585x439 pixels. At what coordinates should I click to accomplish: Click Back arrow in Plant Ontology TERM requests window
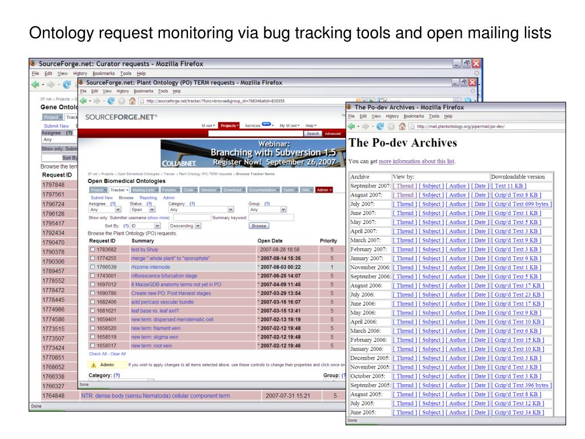coord(83,101)
